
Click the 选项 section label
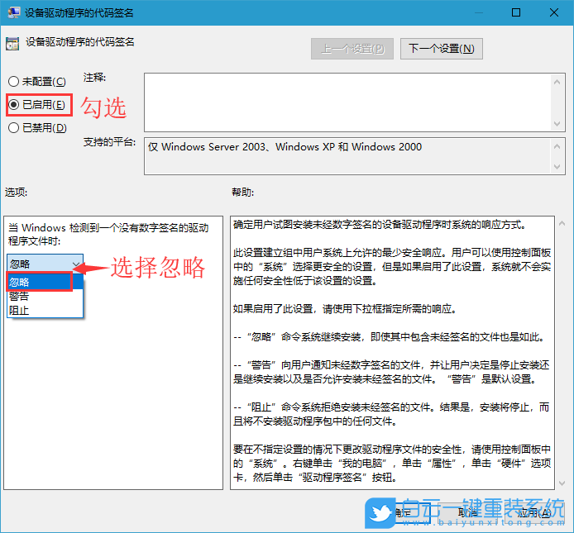coord(16,192)
